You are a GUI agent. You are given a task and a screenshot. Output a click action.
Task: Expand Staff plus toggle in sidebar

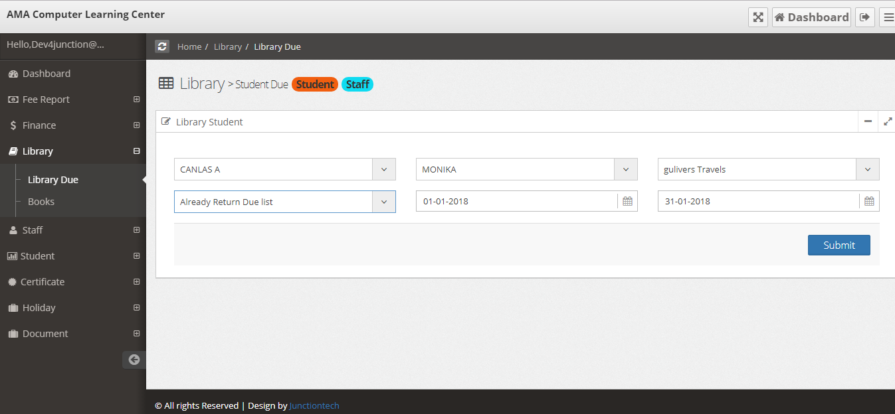(x=136, y=230)
